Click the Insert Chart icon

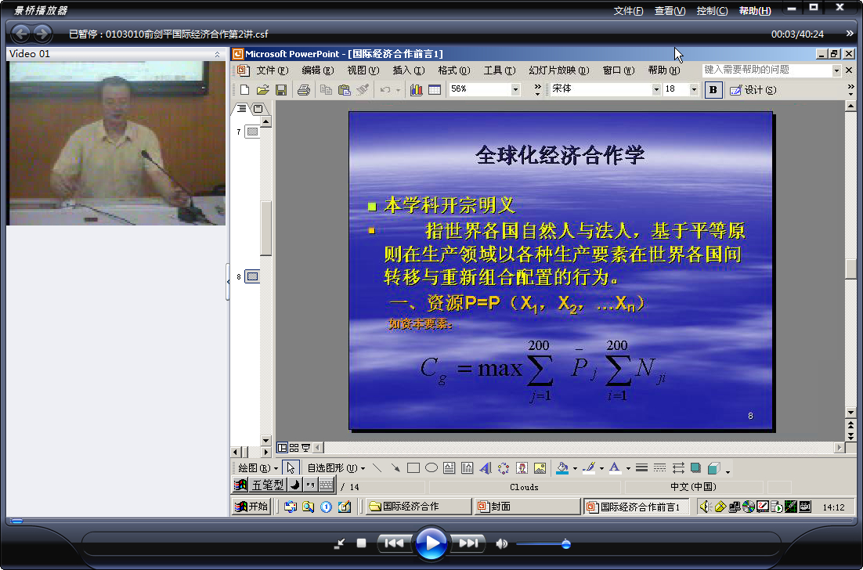(416, 90)
